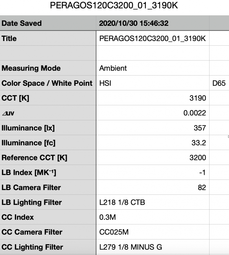Viewport: 229px width, 255px height.
Task: Select the L218 1/8 CTB cell
Action: tap(153, 202)
